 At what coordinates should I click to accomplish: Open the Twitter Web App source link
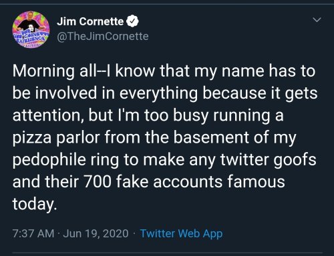pyautogui.click(x=181, y=233)
